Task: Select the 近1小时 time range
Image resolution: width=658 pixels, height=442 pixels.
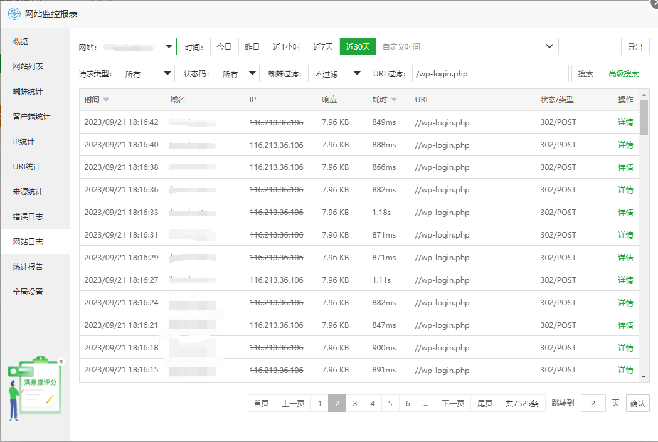Action: [287, 46]
